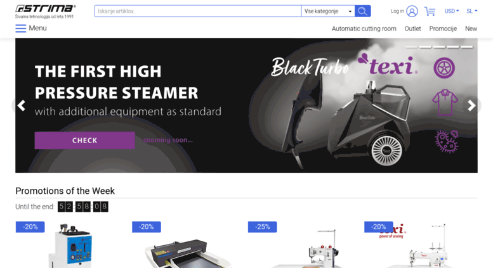
Task: Expand the Vse kategorije dropdown
Action: [x=328, y=11]
